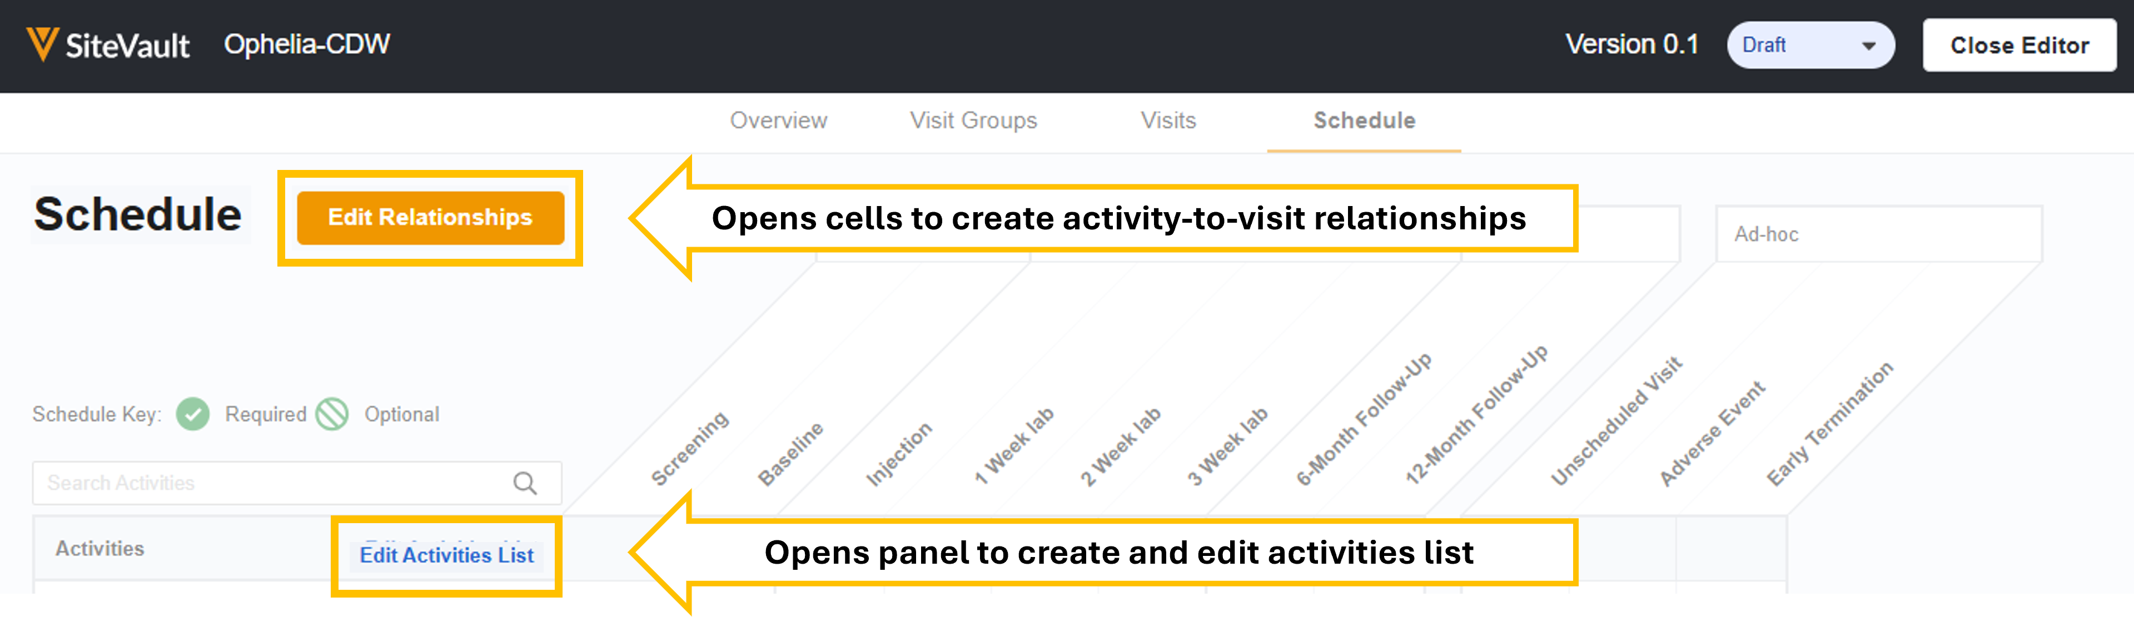Viewport: 2134px width, 627px height.
Task: Click the SiteVault logo icon
Action: [x=42, y=44]
